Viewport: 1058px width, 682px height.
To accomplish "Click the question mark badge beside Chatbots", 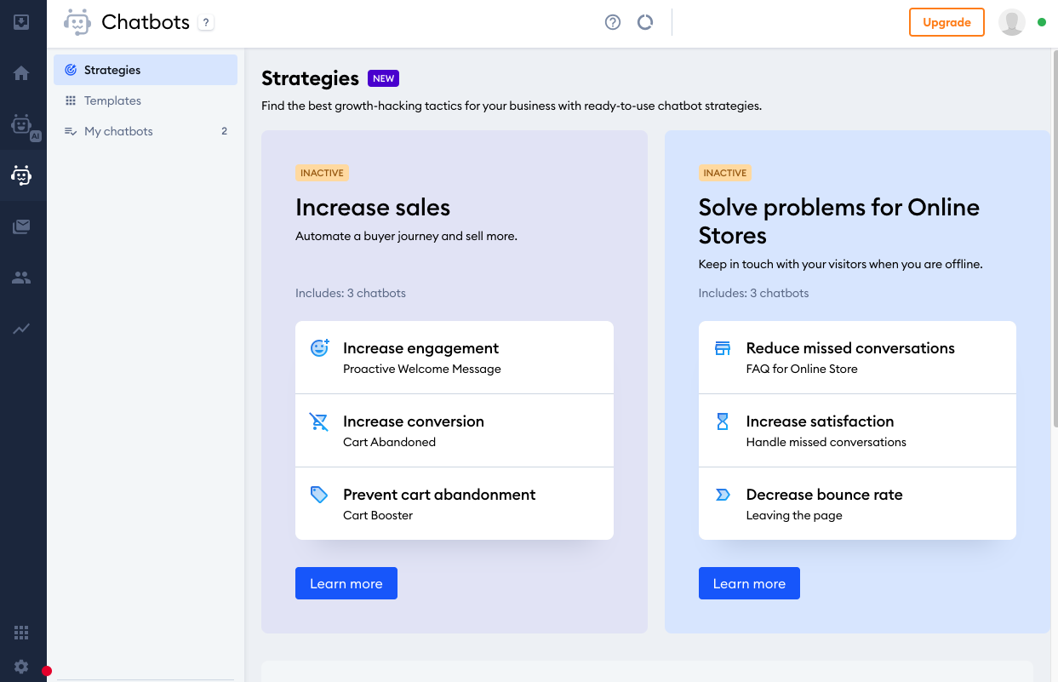I will pyautogui.click(x=206, y=23).
